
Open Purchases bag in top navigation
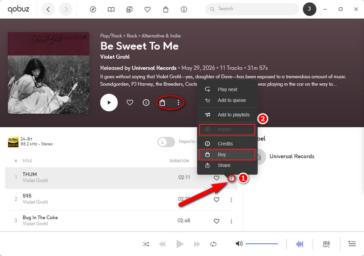[x=166, y=9]
